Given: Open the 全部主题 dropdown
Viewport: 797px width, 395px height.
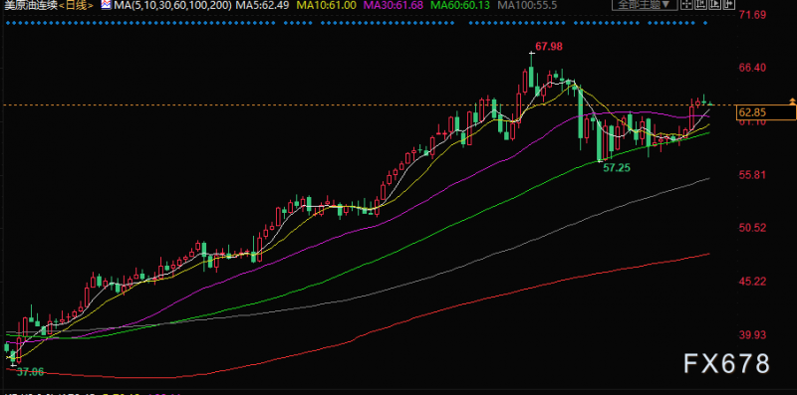Looking at the screenshot, I should tap(645, 5).
